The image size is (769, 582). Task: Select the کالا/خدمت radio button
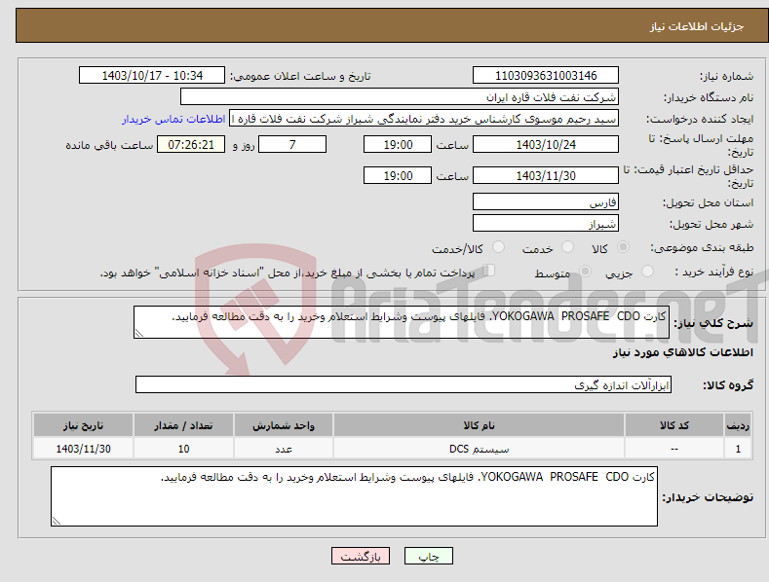498,247
